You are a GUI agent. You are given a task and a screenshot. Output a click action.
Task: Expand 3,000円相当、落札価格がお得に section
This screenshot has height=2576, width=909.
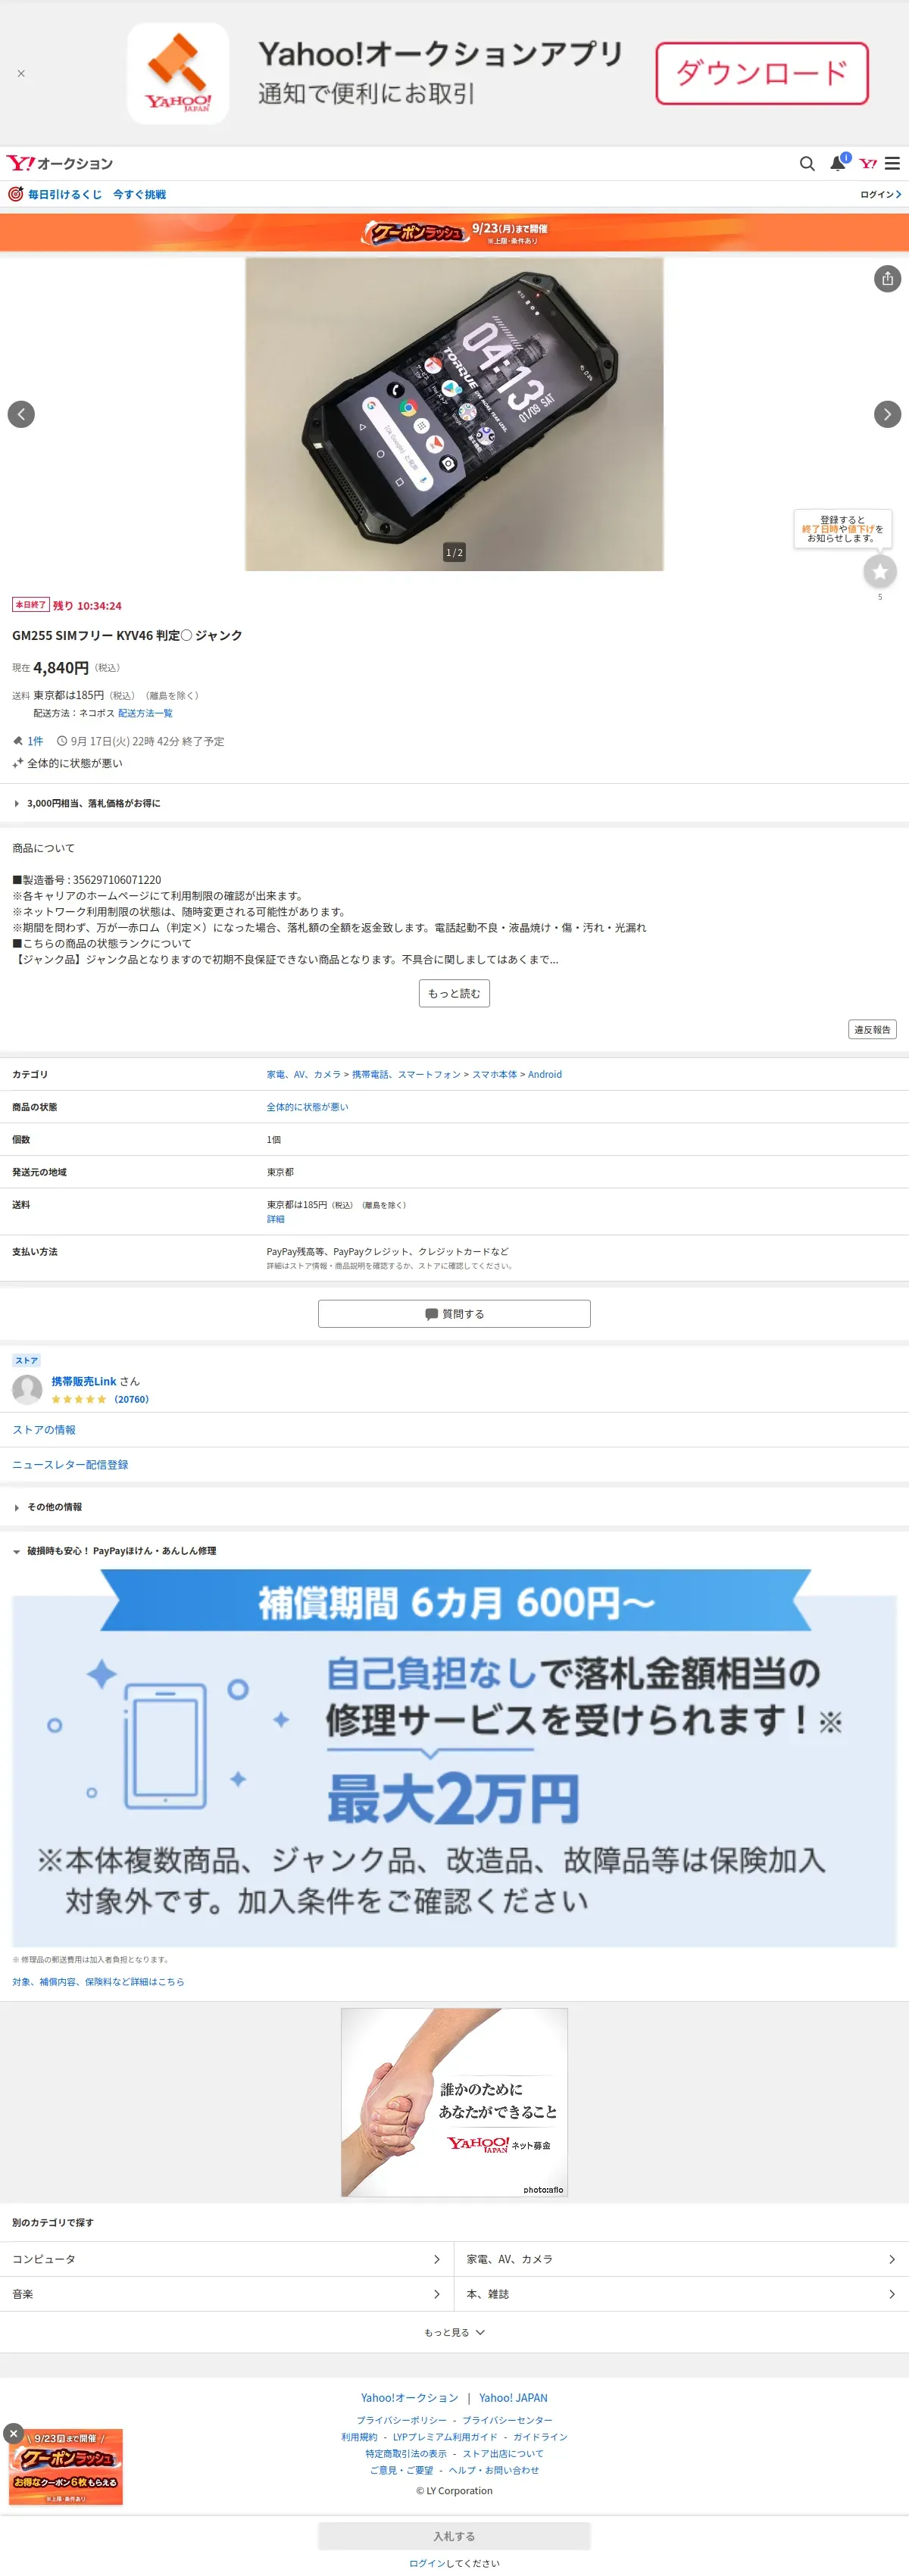454,803
